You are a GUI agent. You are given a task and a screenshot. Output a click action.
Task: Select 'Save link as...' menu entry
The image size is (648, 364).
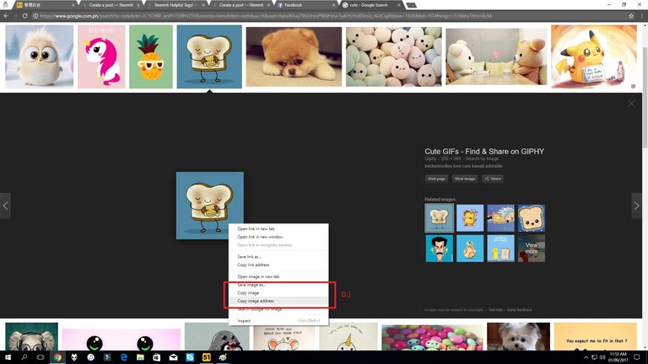point(249,256)
